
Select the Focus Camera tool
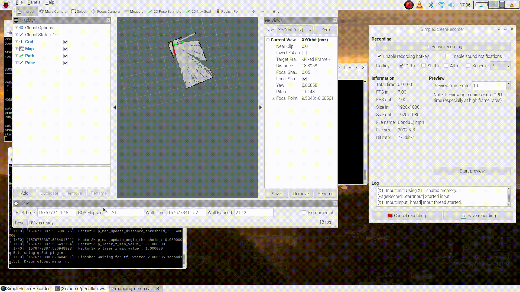tap(105, 11)
